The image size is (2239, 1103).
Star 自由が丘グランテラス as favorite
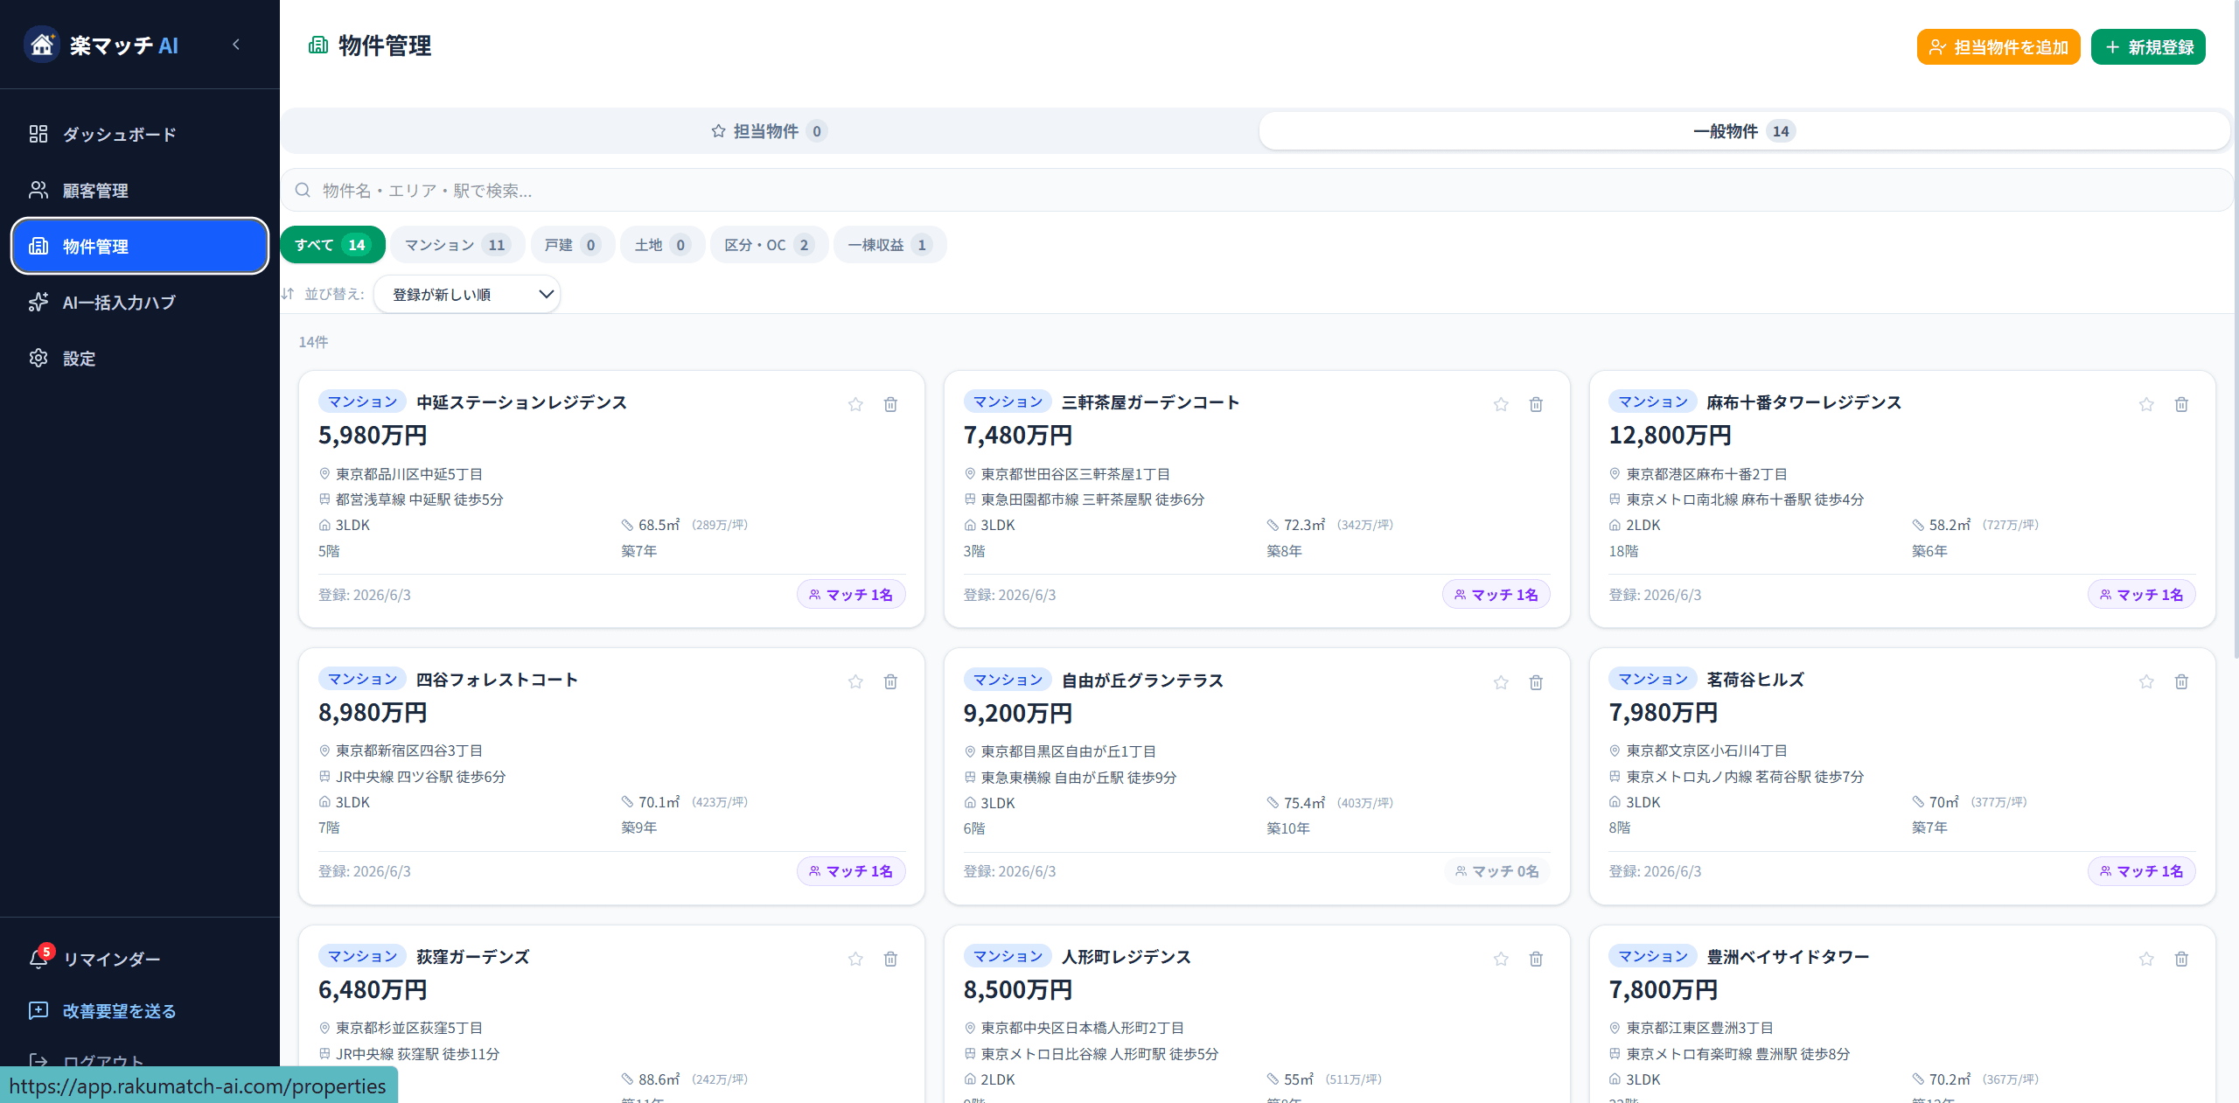(x=1501, y=682)
